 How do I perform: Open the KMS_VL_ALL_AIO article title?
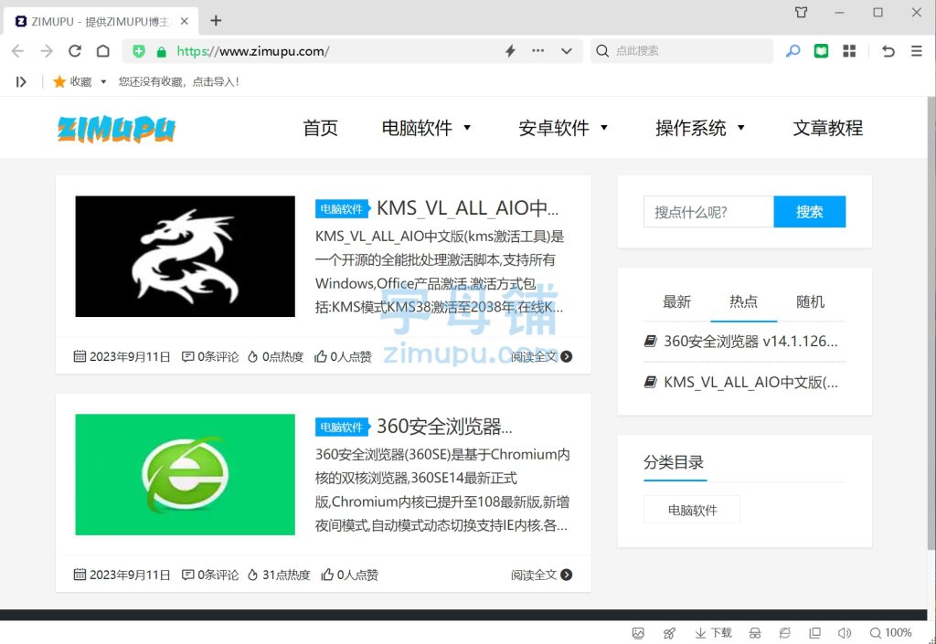(x=467, y=208)
